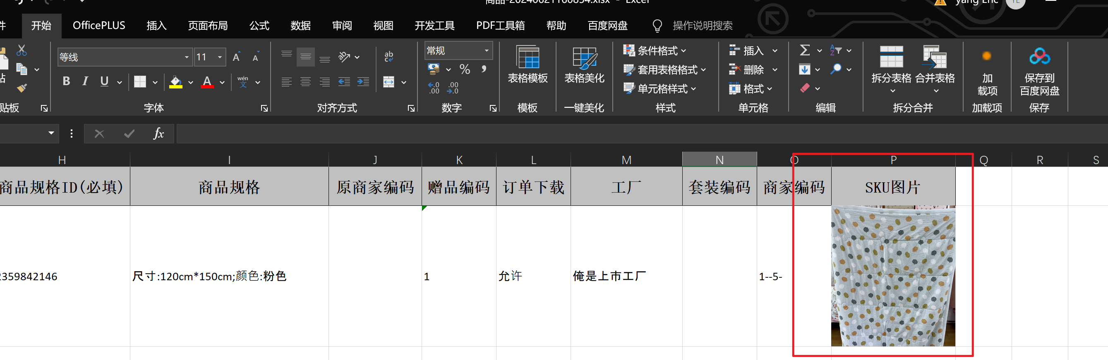Viewport: 1108px width, 360px height.
Task: Open the 数据 ribbon tab
Action: (300, 26)
